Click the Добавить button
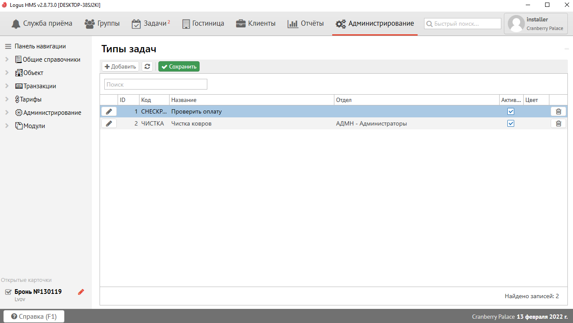This screenshot has width=573, height=323. pyautogui.click(x=120, y=66)
